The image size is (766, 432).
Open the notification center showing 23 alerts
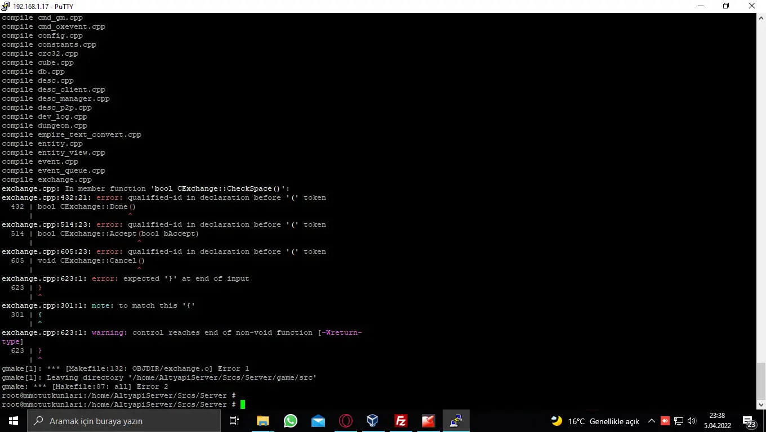point(749,420)
